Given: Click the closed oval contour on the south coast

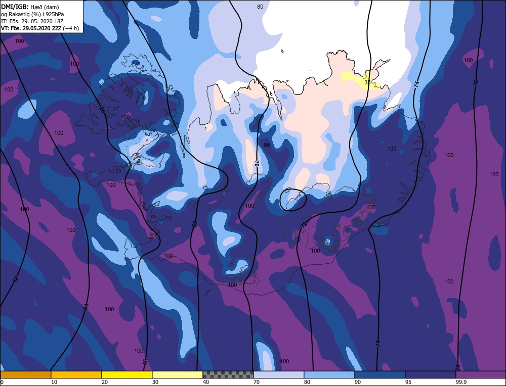Looking at the screenshot, I should (292, 200).
